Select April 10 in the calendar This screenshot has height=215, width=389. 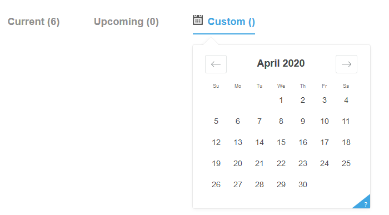pyautogui.click(x=325, y=121)
